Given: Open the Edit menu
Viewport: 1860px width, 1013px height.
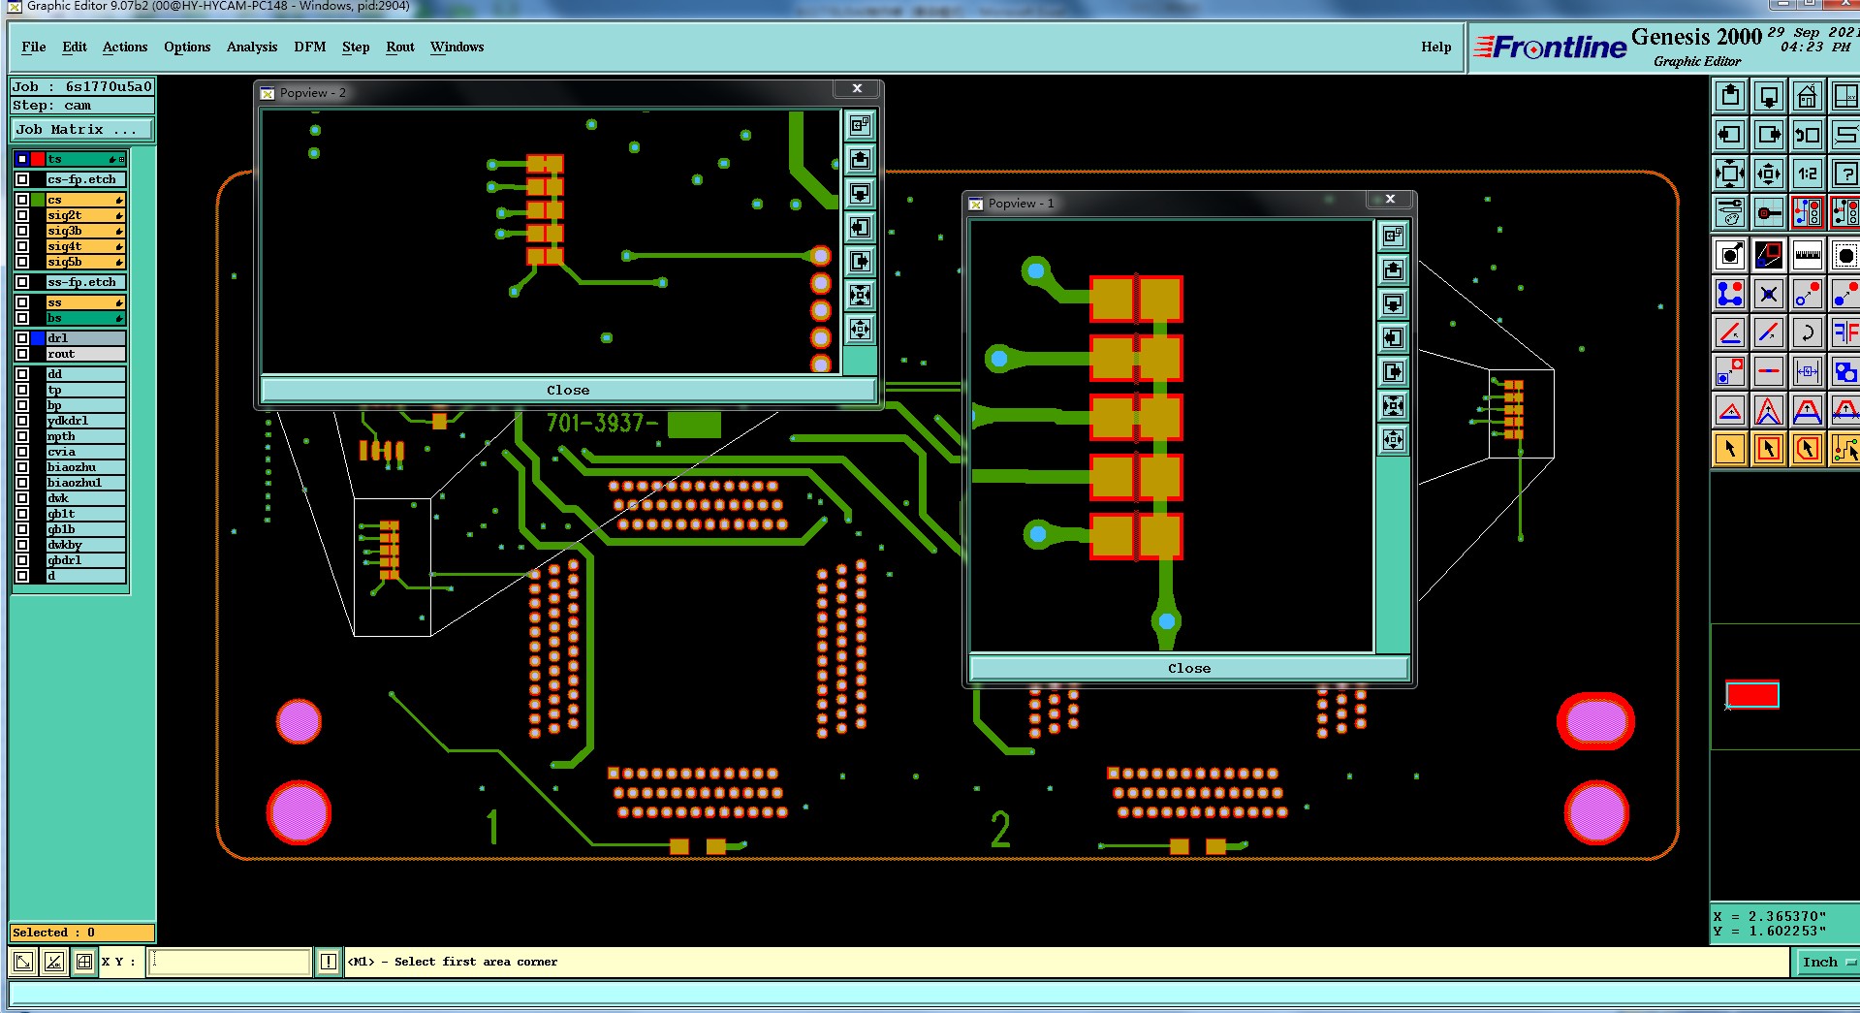Looking at the screenshot, I should click(x=75, y=47).
